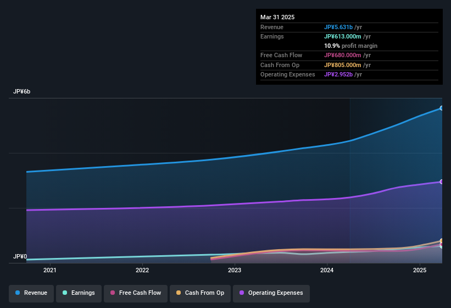Click the 2025 x-axis label
451x308 pixels.
(x=419, y=270)
